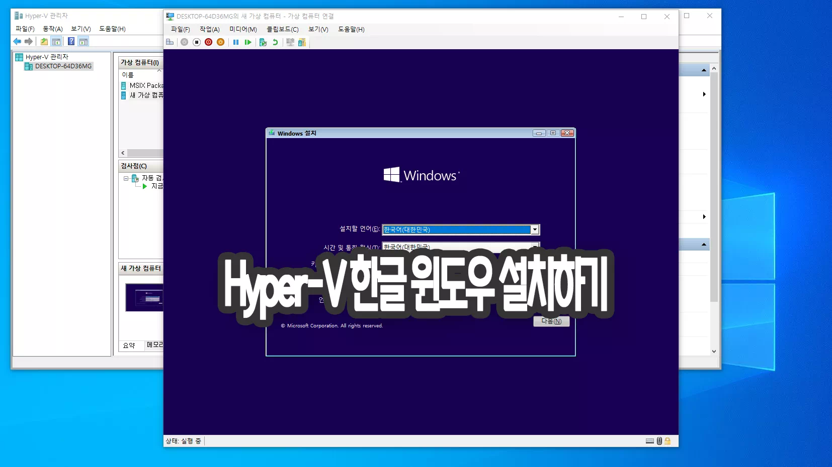This screenshot has height=467, width=832.
Task: Click the blue back arrow in Hyper-V Manager
Action: [17, 42]
